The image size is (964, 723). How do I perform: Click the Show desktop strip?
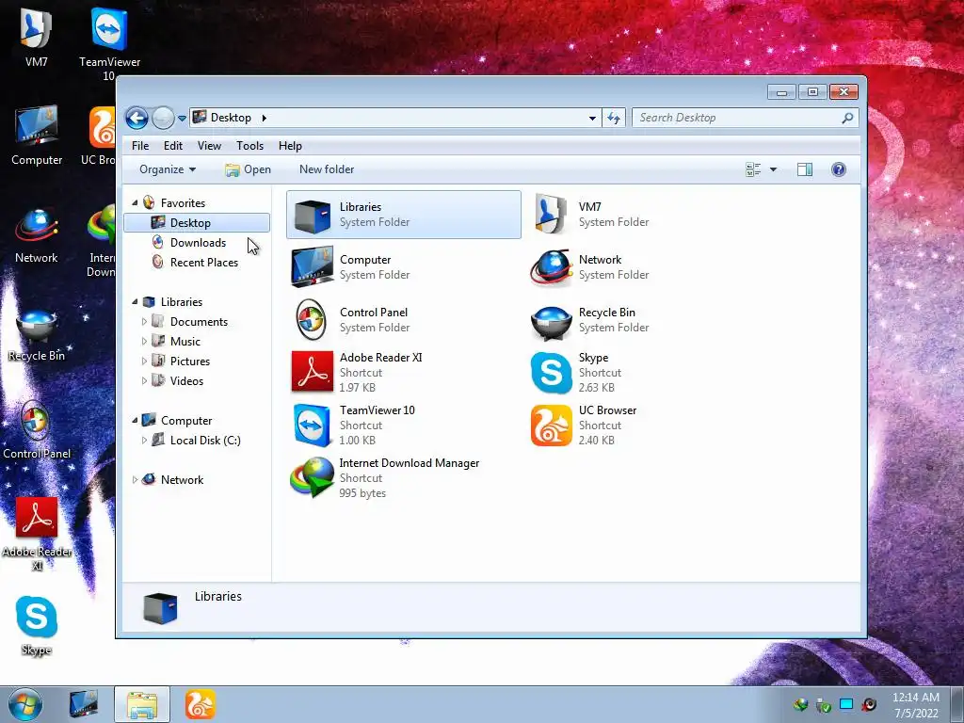[x=956, y=704]
